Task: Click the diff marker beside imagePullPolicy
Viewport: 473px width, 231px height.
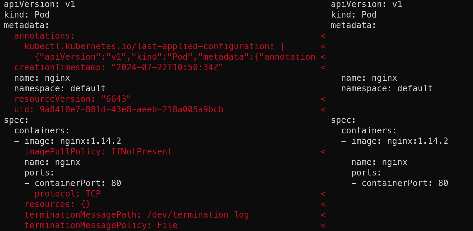Action: (323, 152)
